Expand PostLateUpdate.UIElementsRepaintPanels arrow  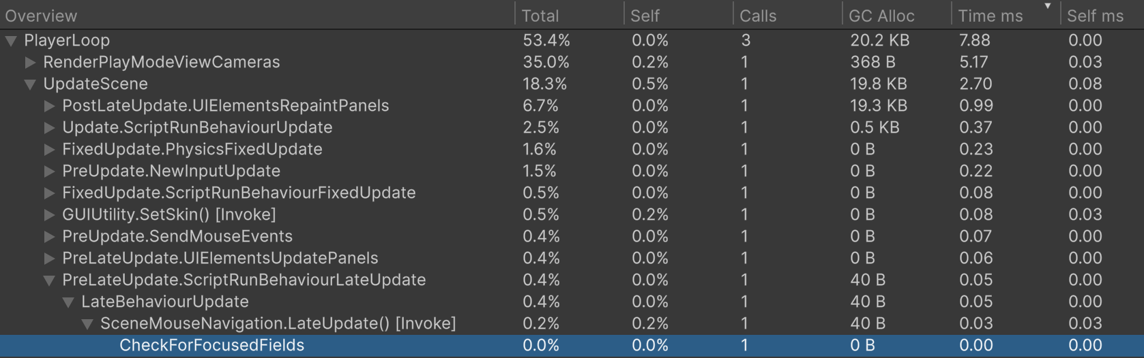click(49, 106)
